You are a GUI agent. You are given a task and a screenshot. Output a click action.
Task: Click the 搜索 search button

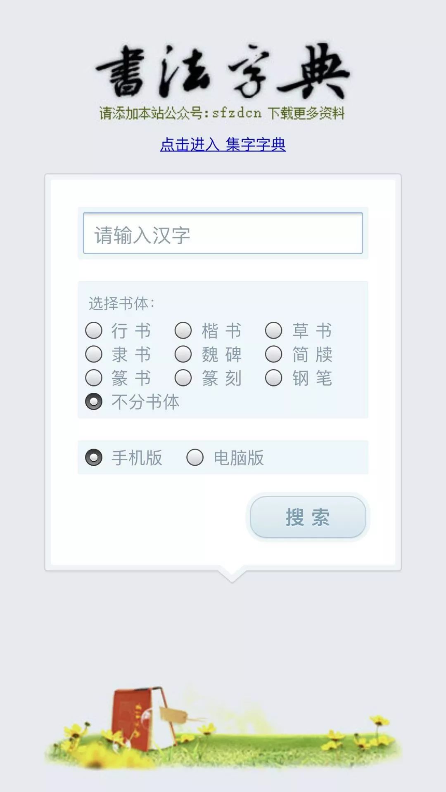(308, 517)
